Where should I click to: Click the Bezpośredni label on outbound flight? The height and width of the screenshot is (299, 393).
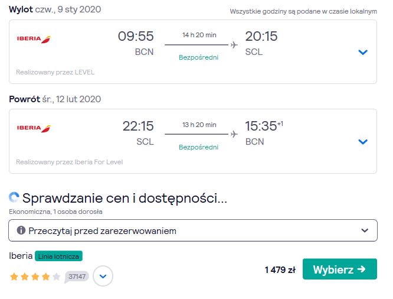click(198, 57)
